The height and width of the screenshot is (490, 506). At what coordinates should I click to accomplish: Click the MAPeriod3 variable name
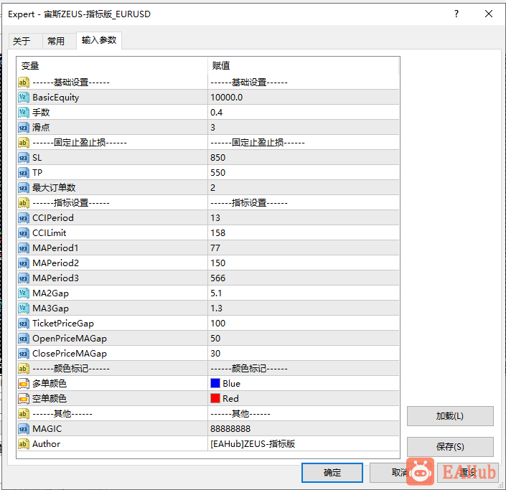[x=55, y=278]
